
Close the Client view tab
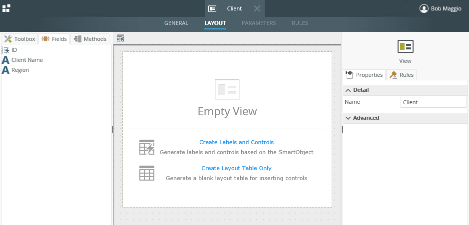(x=257, y=8)
